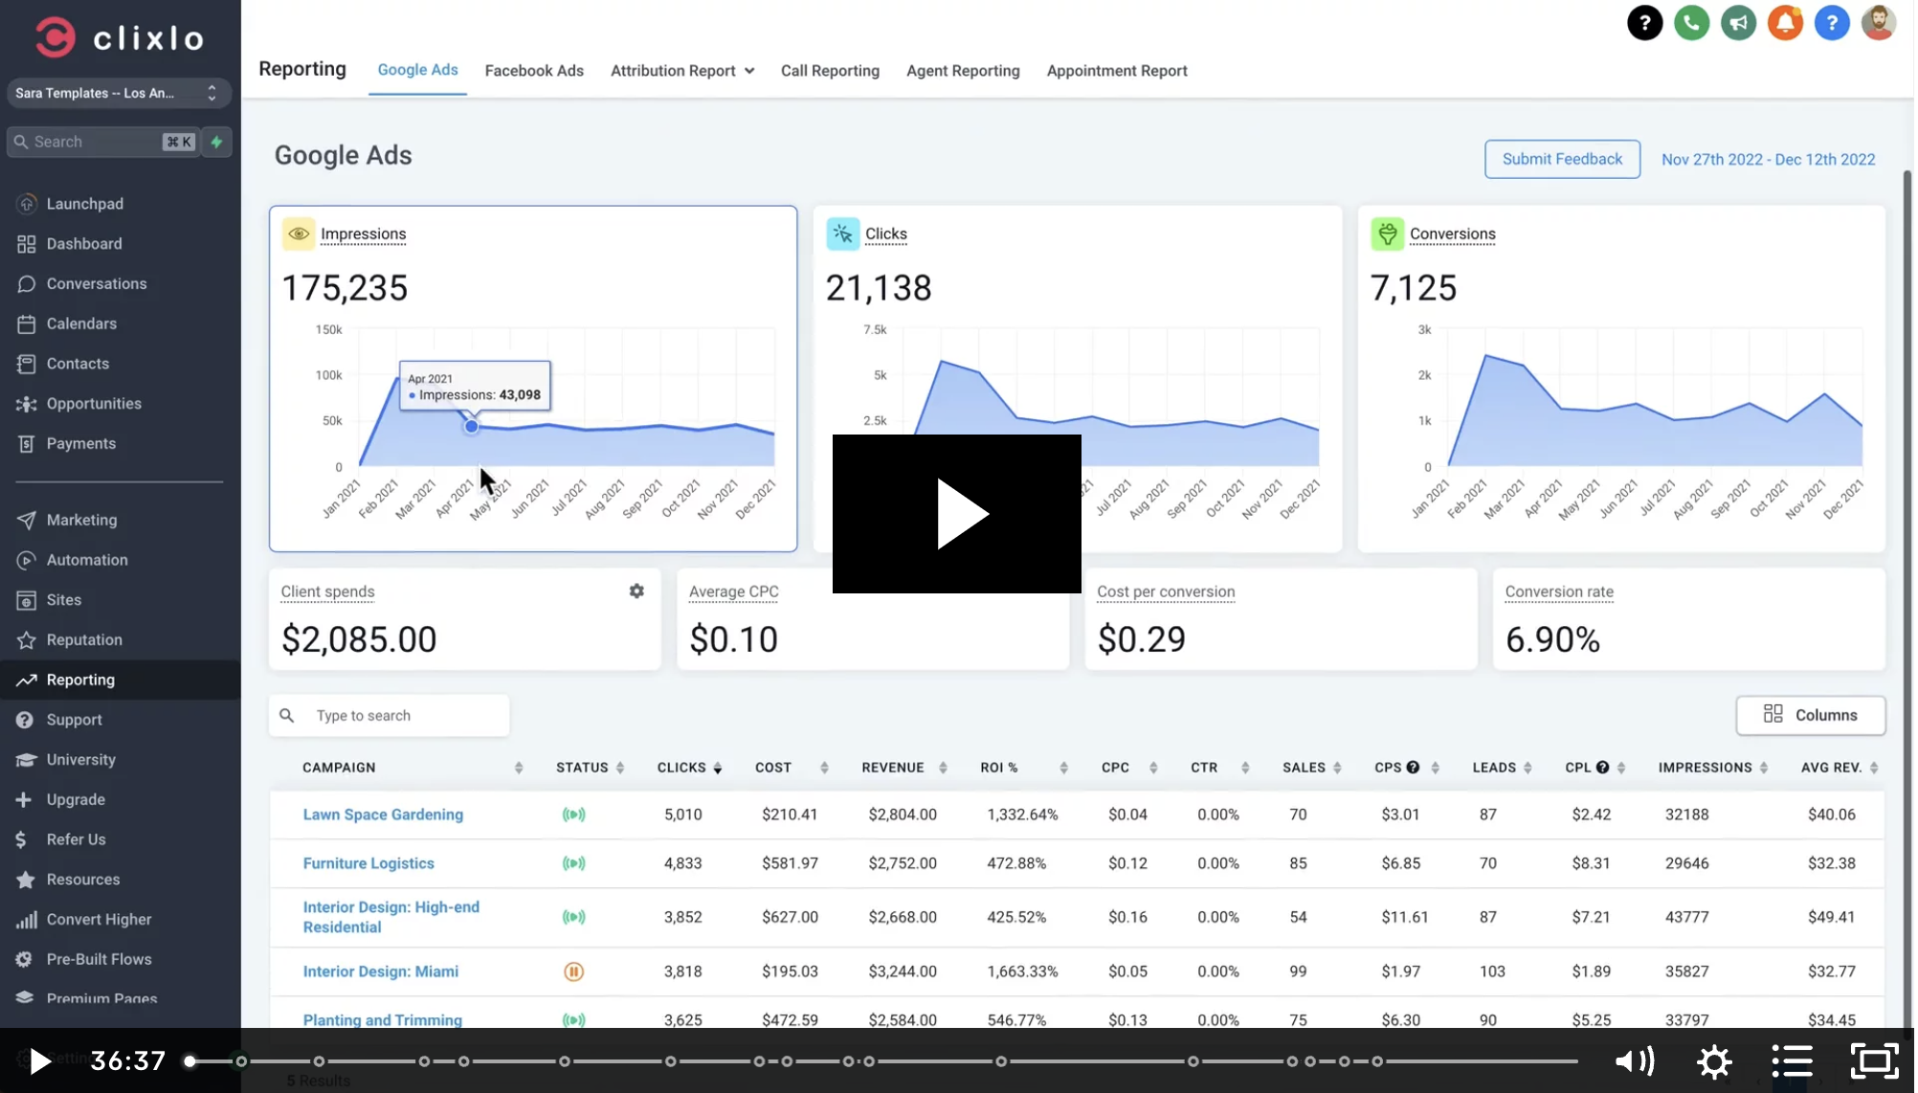
Task: Sort table by ROI % column
Action: [x=1065, y=769]
